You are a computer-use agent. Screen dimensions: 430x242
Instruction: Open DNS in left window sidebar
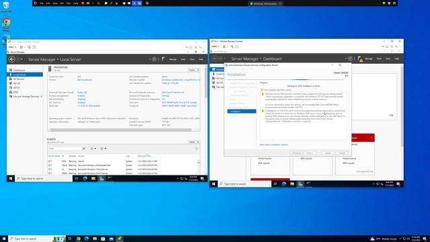[16, 92]
